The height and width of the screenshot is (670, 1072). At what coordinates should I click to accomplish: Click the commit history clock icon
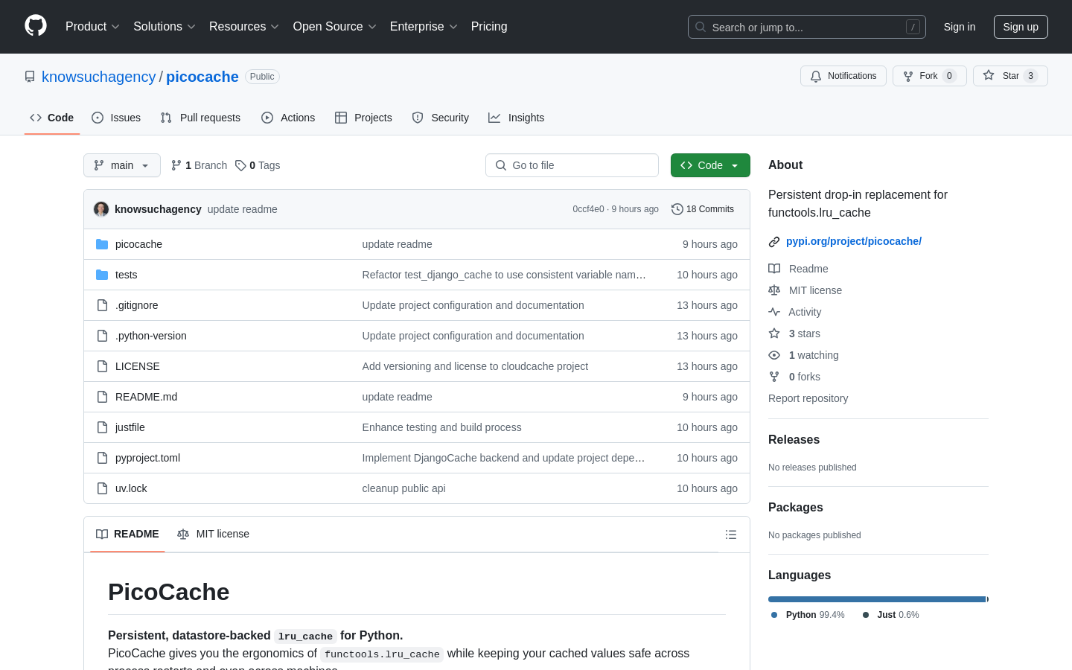(x=677, y=209)
